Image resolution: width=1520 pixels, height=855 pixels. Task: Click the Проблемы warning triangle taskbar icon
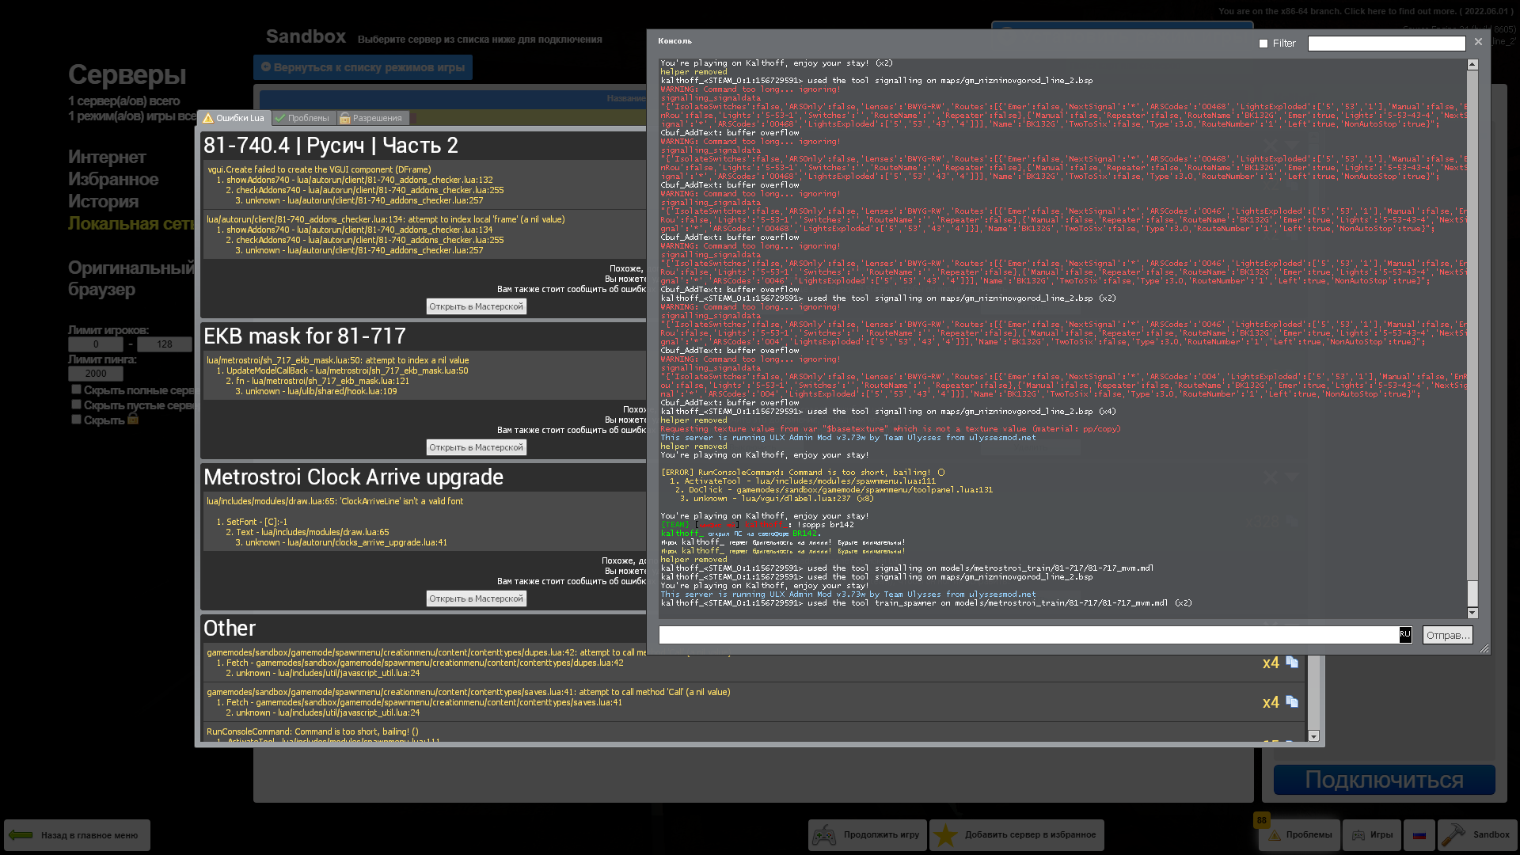coord(1273,834)
